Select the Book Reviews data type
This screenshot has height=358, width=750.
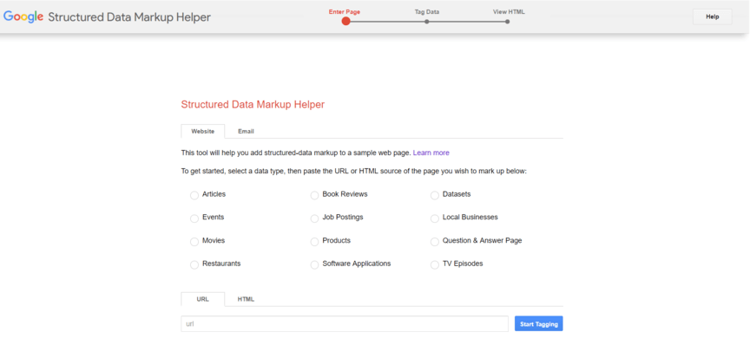(314, 195)
